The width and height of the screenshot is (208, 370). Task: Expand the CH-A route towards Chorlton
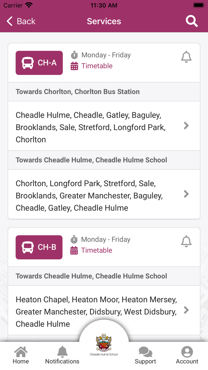(x=186, y=126)
